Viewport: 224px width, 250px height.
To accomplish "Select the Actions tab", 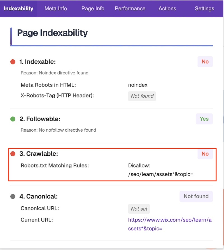I will tap(167, 8).
